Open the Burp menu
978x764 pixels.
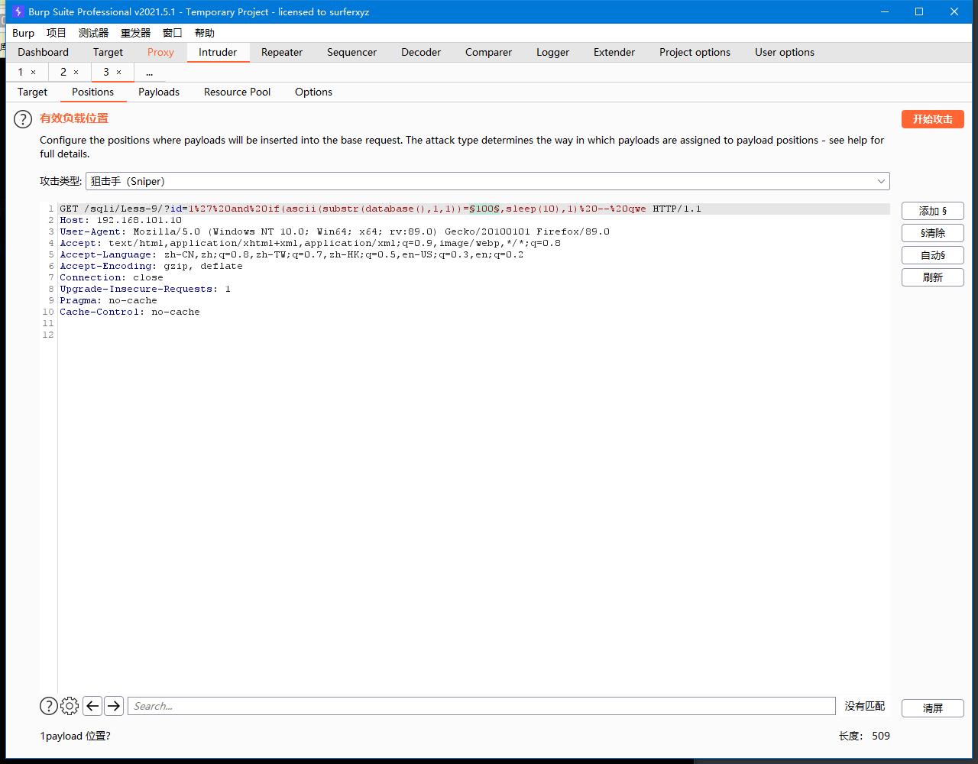[x=23, y=33]
